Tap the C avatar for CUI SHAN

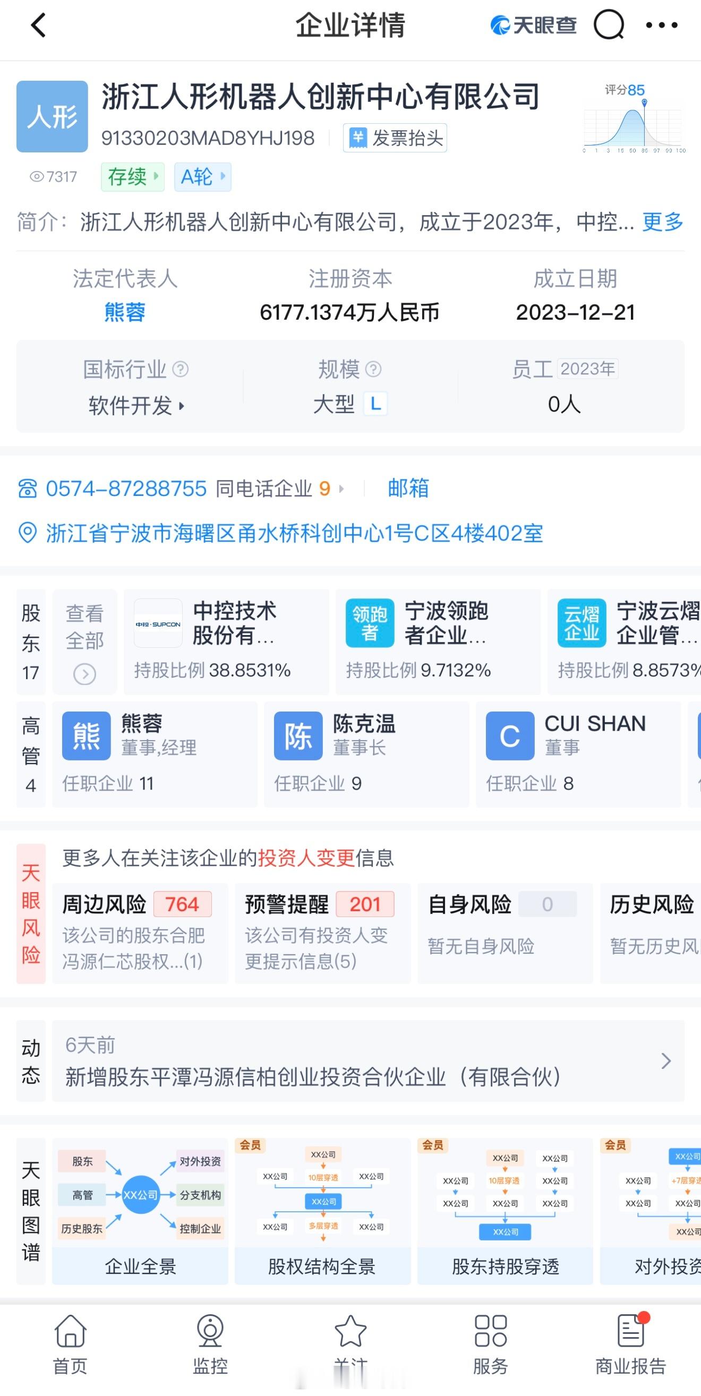510,736
